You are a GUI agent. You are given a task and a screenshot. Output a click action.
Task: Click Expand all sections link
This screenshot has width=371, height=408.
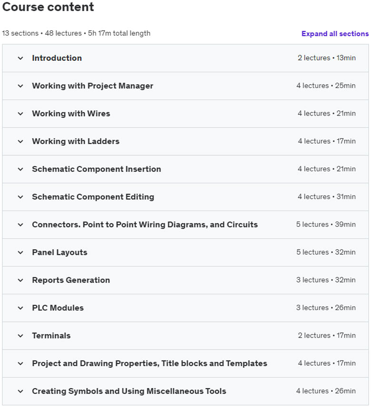tap(335, 34)
